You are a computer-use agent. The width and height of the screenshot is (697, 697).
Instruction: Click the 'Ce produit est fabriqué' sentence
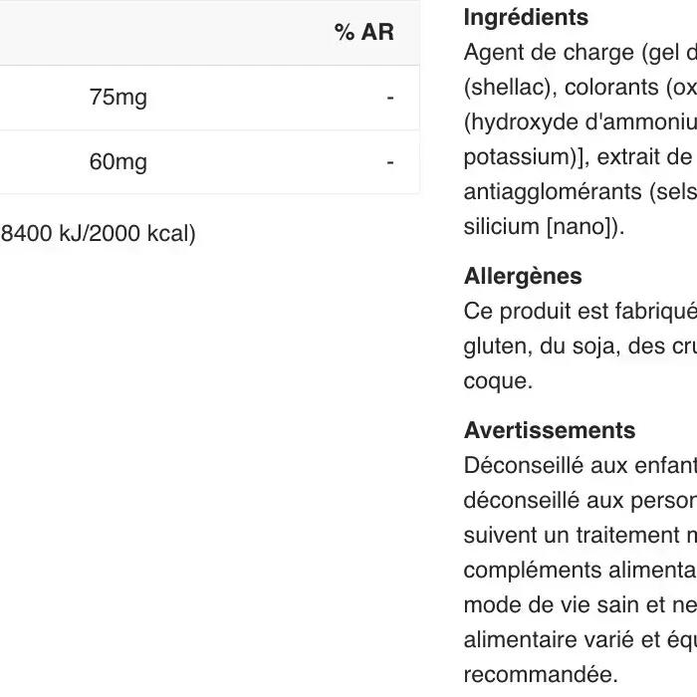(x=581, y=311)
